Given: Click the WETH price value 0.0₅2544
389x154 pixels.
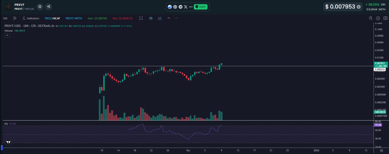Looking at the screenshot, I should (371, 9).
